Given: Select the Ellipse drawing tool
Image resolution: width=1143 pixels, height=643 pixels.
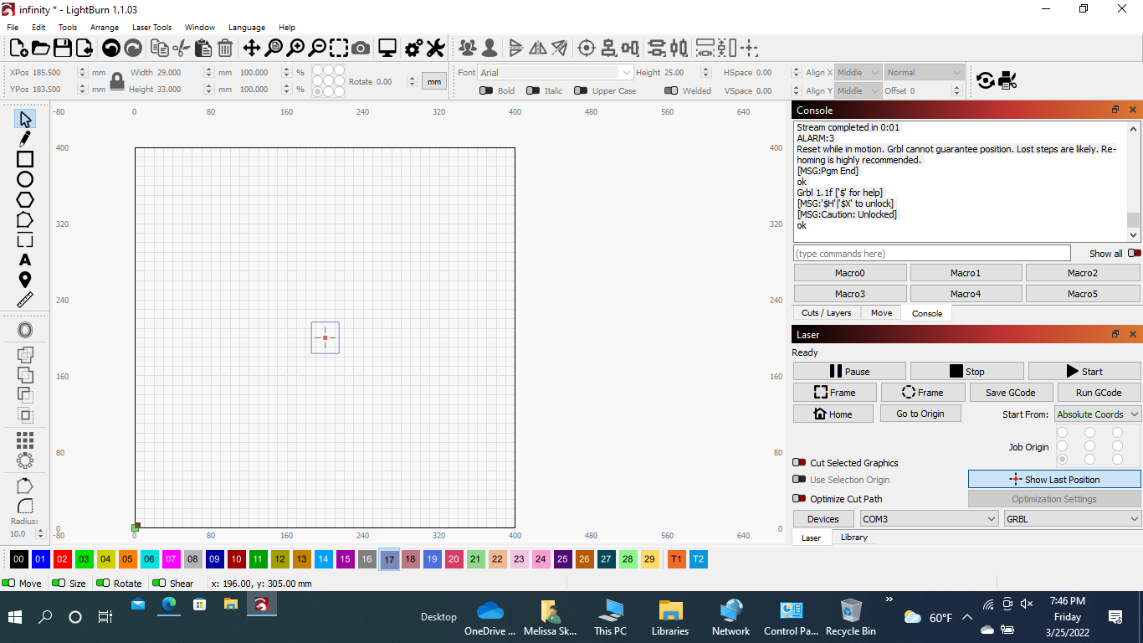Looking at the screenshot, I should point(25,179).
